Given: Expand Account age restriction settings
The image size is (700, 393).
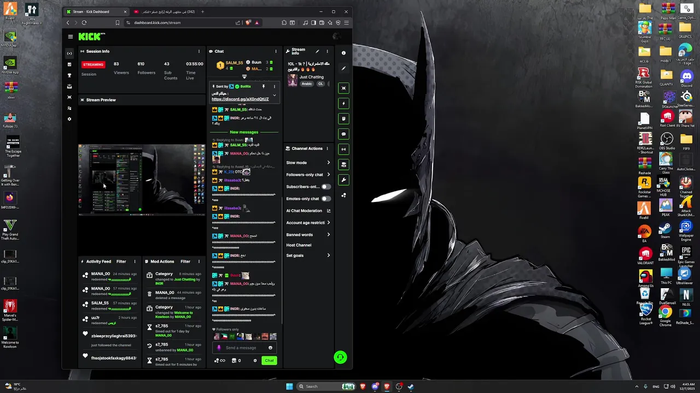Looking at the screenshot, I should (308, 223).
